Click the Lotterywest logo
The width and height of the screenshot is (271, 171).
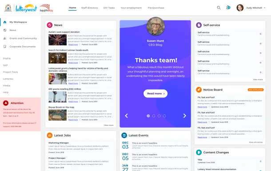click(26, 8)
